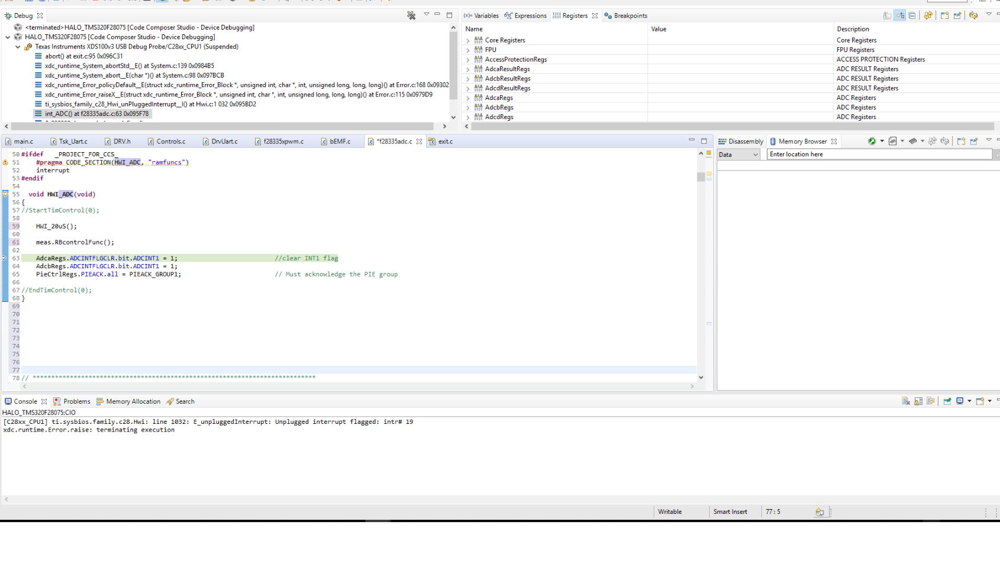Screen dimensions: 1000x576
Task: Open main.c editor tab
Action: click(19, 141)
